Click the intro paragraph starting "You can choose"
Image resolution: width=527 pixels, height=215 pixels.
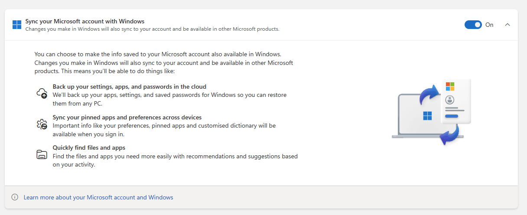coord(164,63)
